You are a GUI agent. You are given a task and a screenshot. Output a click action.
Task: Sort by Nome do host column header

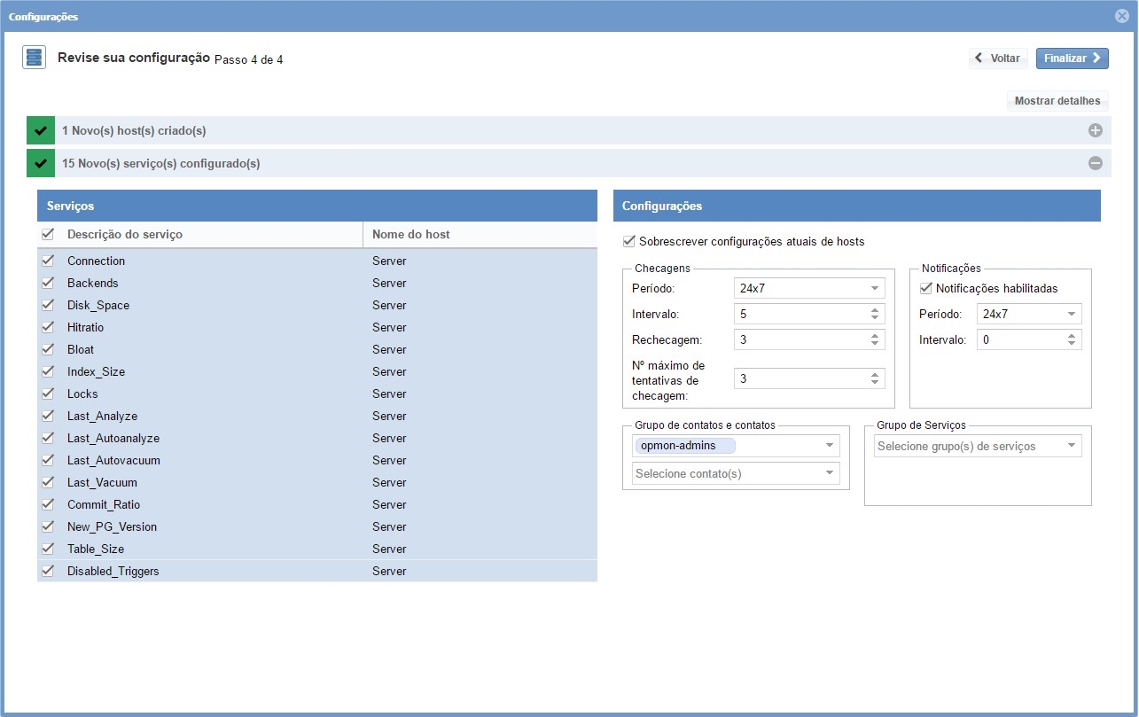point(410,234)
